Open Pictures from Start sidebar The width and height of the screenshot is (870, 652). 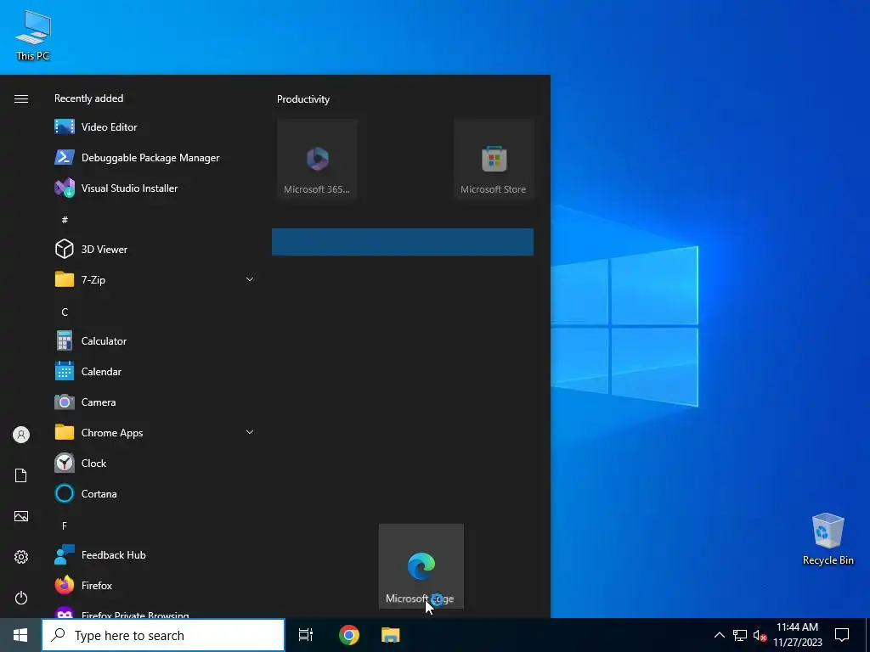click(21, 516)
